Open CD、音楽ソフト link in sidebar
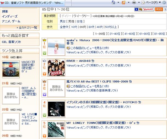This screenshot has height=139, width=167. point(12,42)
